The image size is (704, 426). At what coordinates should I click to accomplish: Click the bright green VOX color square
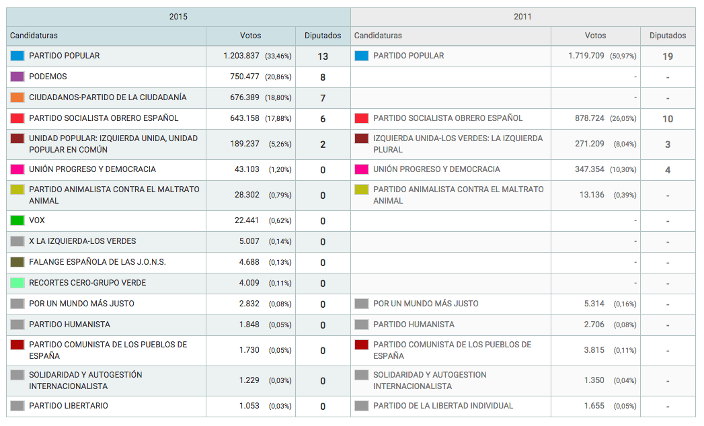tap(17, 220)
